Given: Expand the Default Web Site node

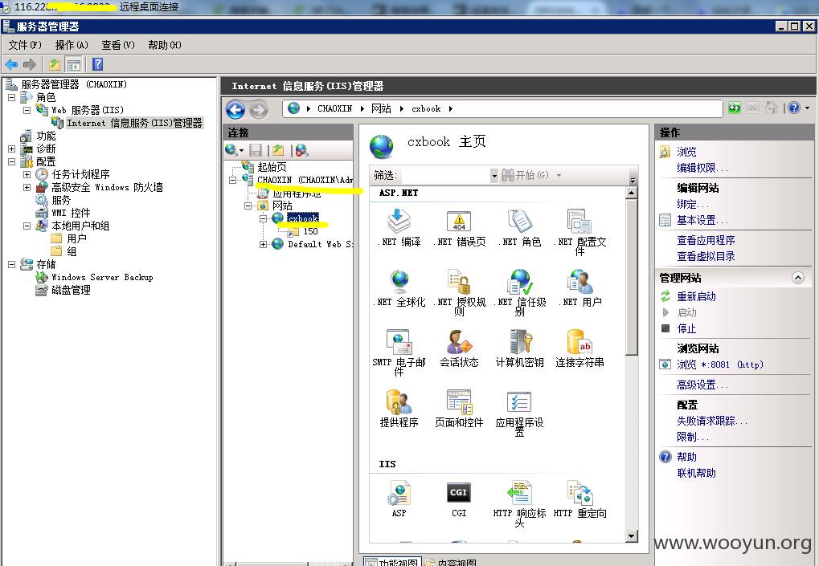Looking at the screenshot, I should point(264,244).
